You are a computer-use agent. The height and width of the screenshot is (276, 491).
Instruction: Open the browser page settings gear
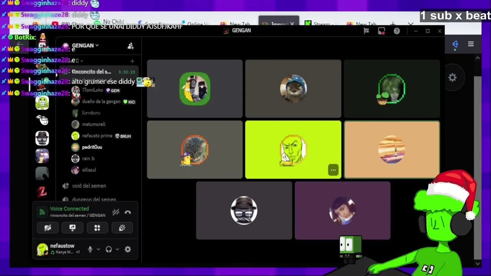point(453,77)
